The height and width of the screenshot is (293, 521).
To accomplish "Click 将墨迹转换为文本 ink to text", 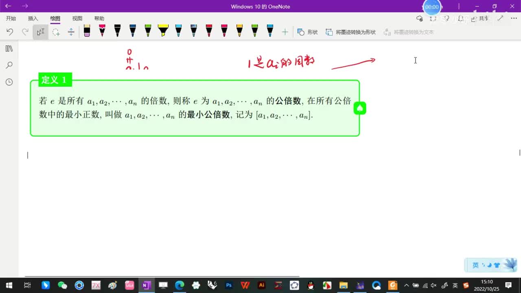I will point(409,32).
